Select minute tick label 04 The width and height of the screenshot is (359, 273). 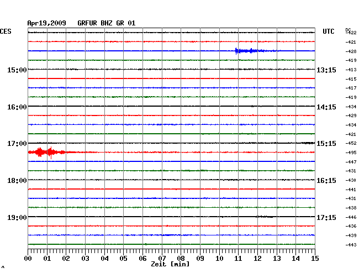coord(104,259)
